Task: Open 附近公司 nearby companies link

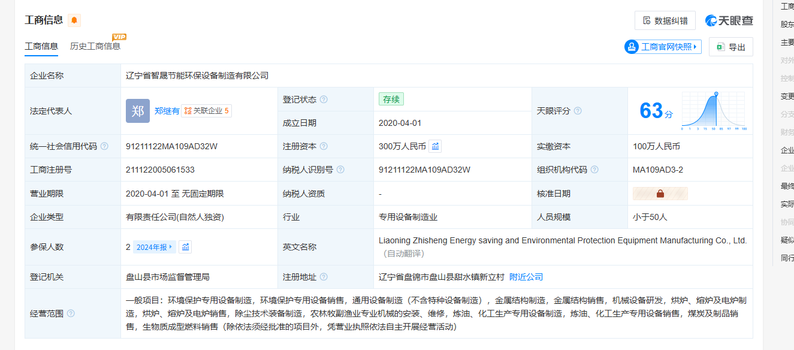Action: coord(526,277)
